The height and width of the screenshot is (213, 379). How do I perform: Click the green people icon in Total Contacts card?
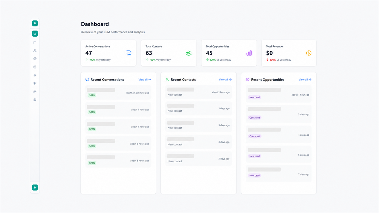pyautogui.click(x=189, y=53)
